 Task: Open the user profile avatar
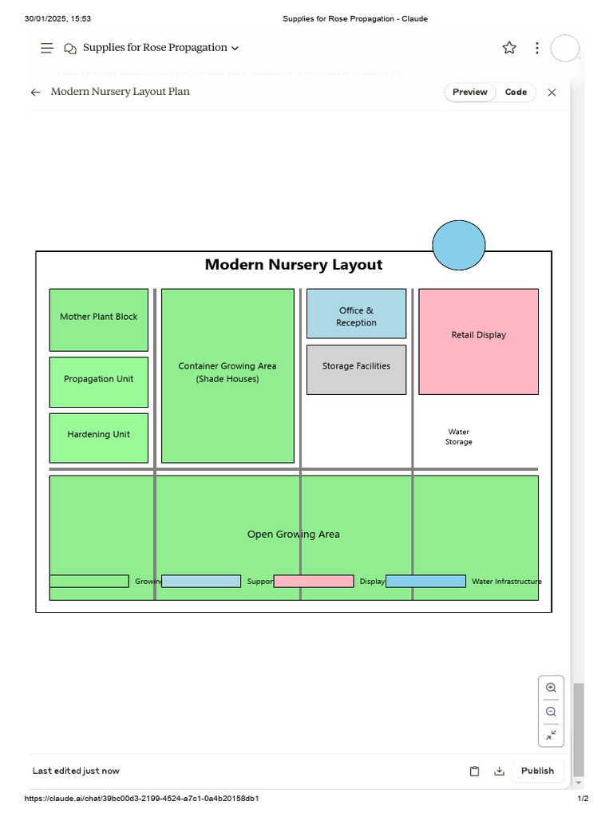pos(565,48)
